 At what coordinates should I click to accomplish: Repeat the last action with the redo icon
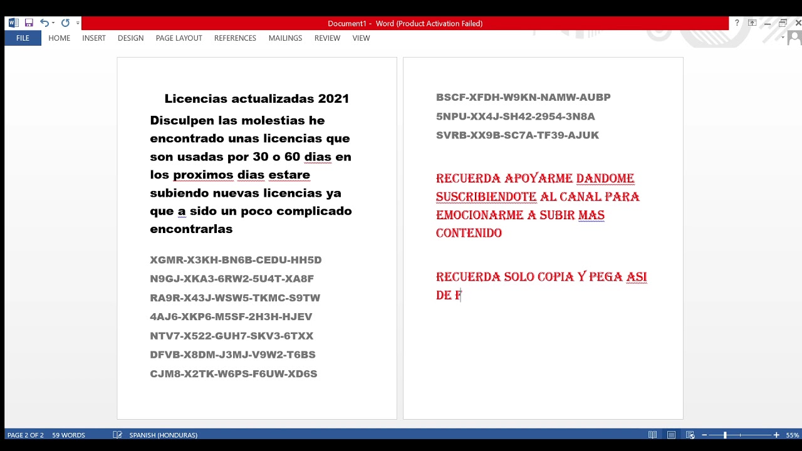(x=65, y=23)
